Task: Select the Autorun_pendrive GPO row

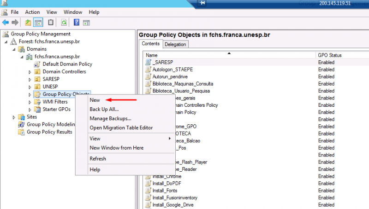Action: [170, 76]
